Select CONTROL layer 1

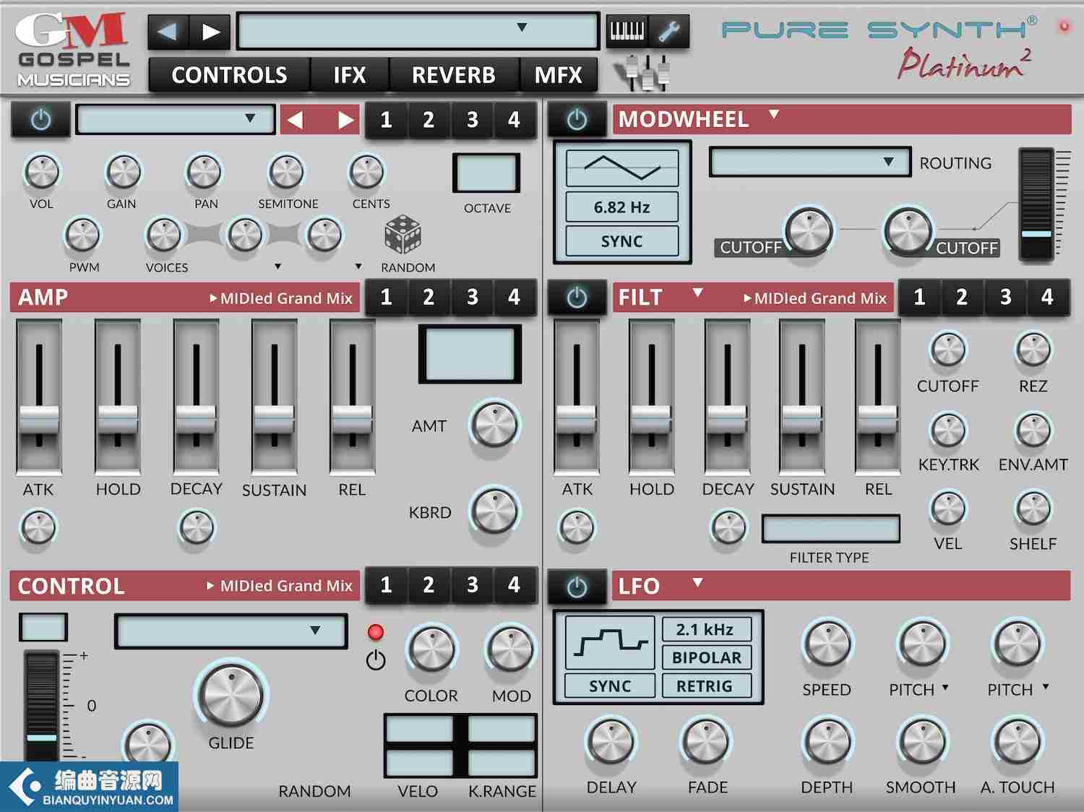[386, 585]
